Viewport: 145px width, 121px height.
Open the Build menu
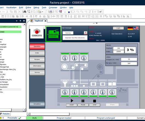(x=21, y=7)
